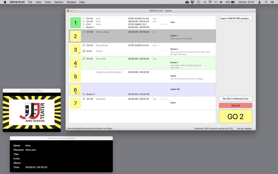Open the Tools menu
The width and height of the screenshot is (278, 174).
[47, 2]
